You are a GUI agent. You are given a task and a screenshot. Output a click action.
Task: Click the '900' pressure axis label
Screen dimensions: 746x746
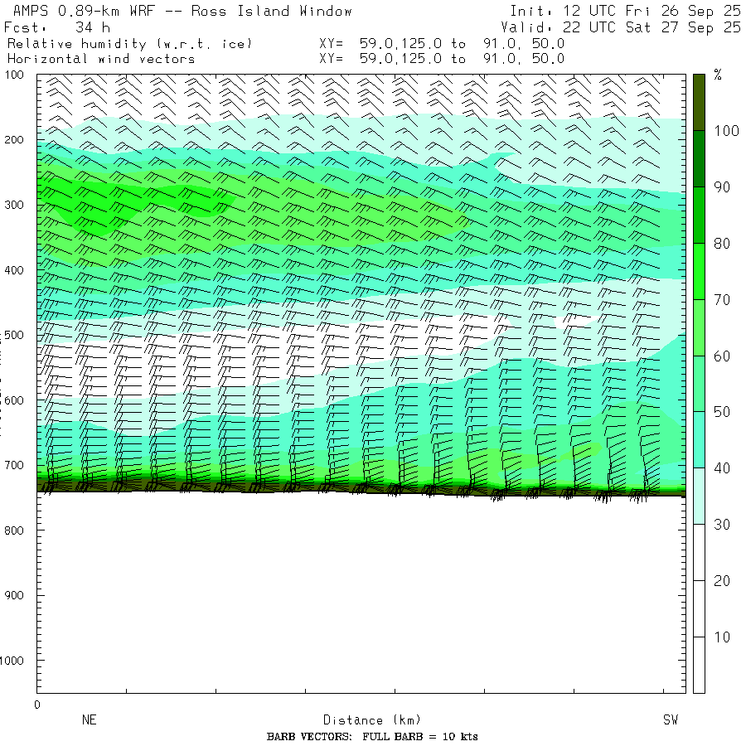[14, 595]
